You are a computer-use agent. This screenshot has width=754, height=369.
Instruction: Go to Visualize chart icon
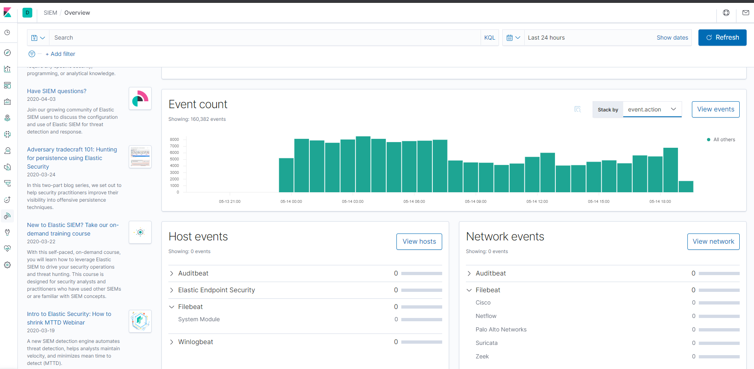click(x=7, y=69)
